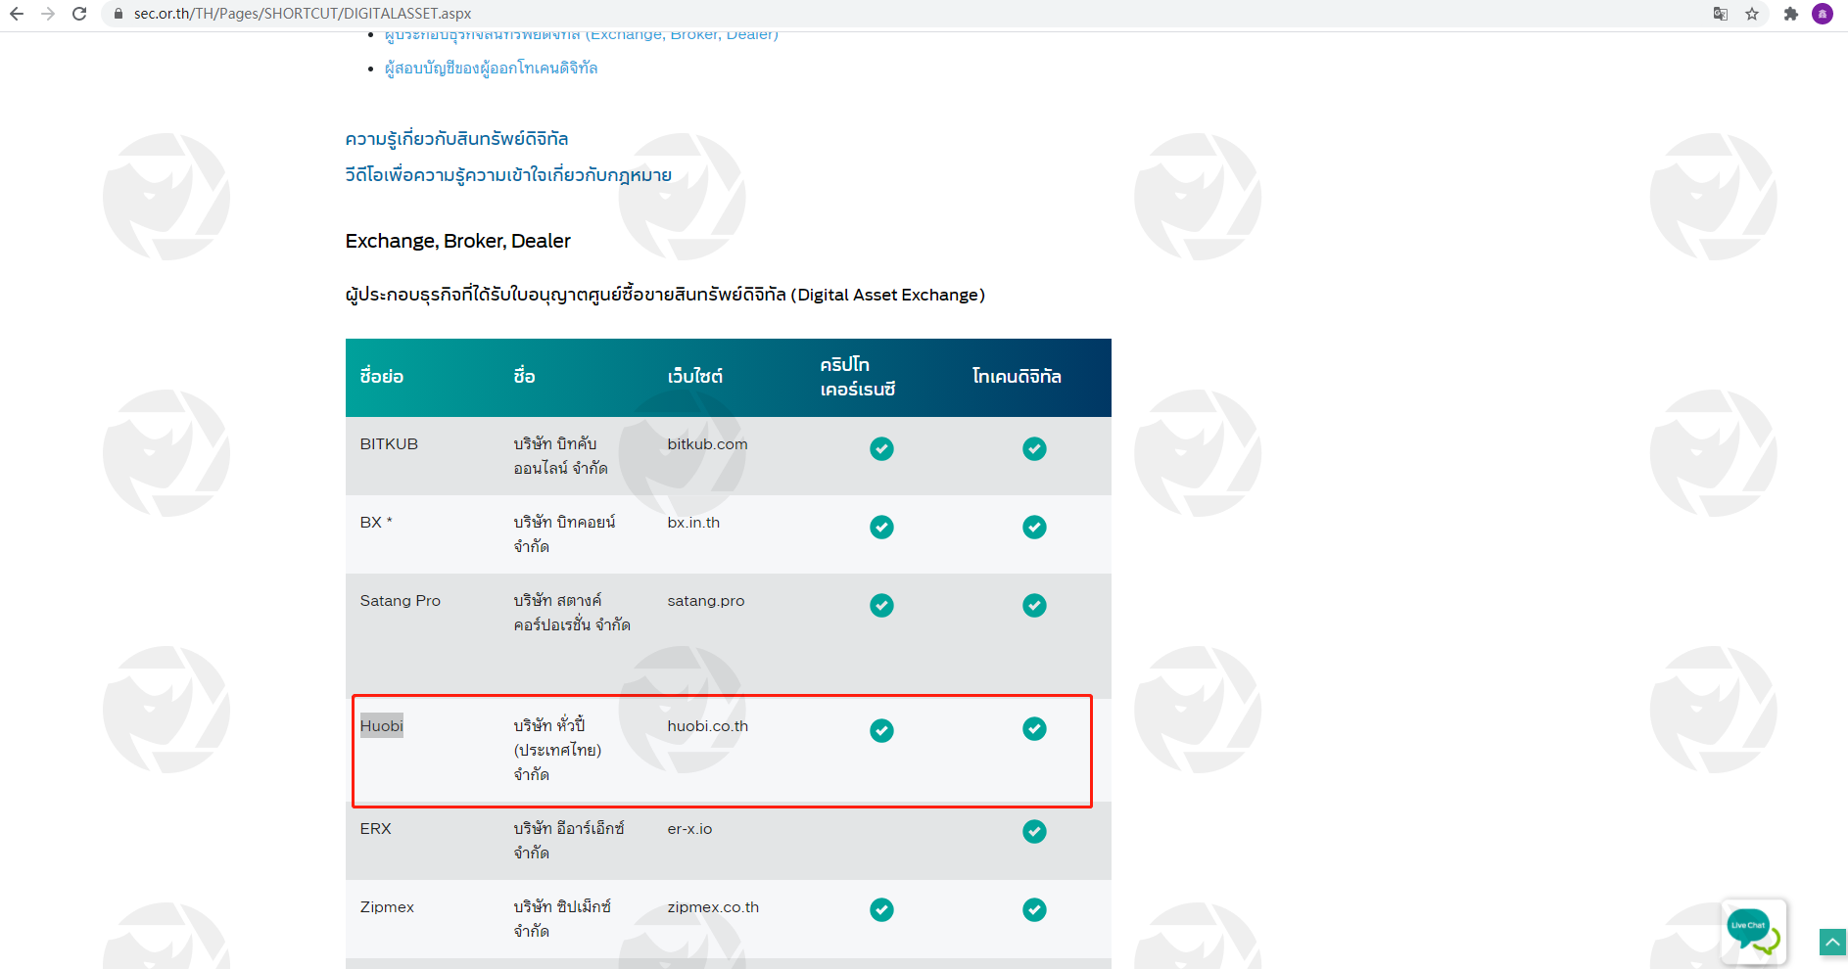This screenshot has height=969, width=1848.
Task: Click the site padlock icon
Action: click(x=118, y=14)
